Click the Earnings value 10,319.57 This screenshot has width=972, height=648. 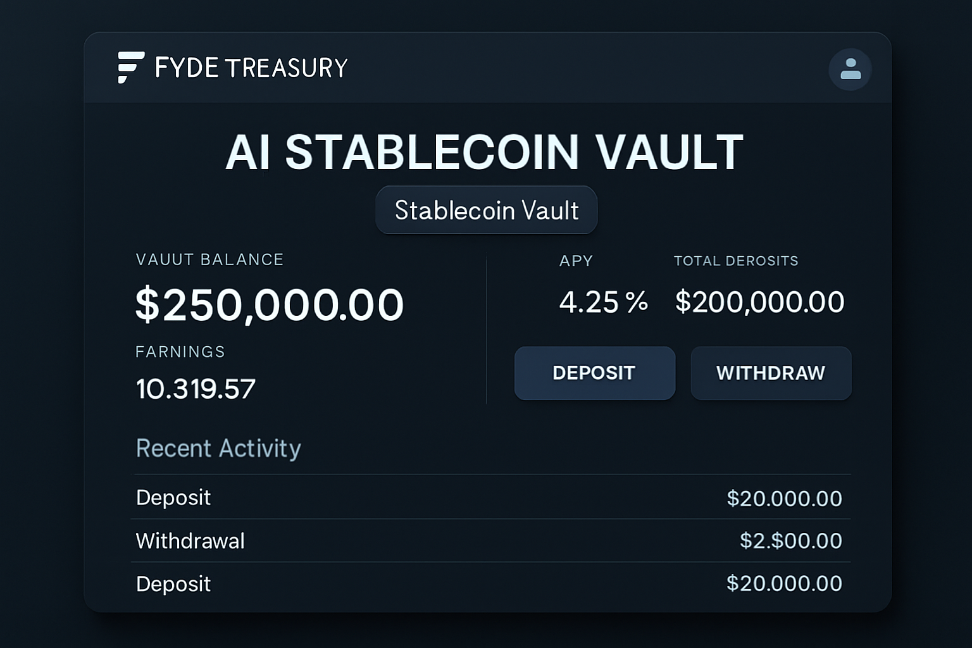coord(195,388)
